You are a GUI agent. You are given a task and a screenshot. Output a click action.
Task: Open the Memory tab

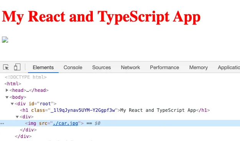199,67
